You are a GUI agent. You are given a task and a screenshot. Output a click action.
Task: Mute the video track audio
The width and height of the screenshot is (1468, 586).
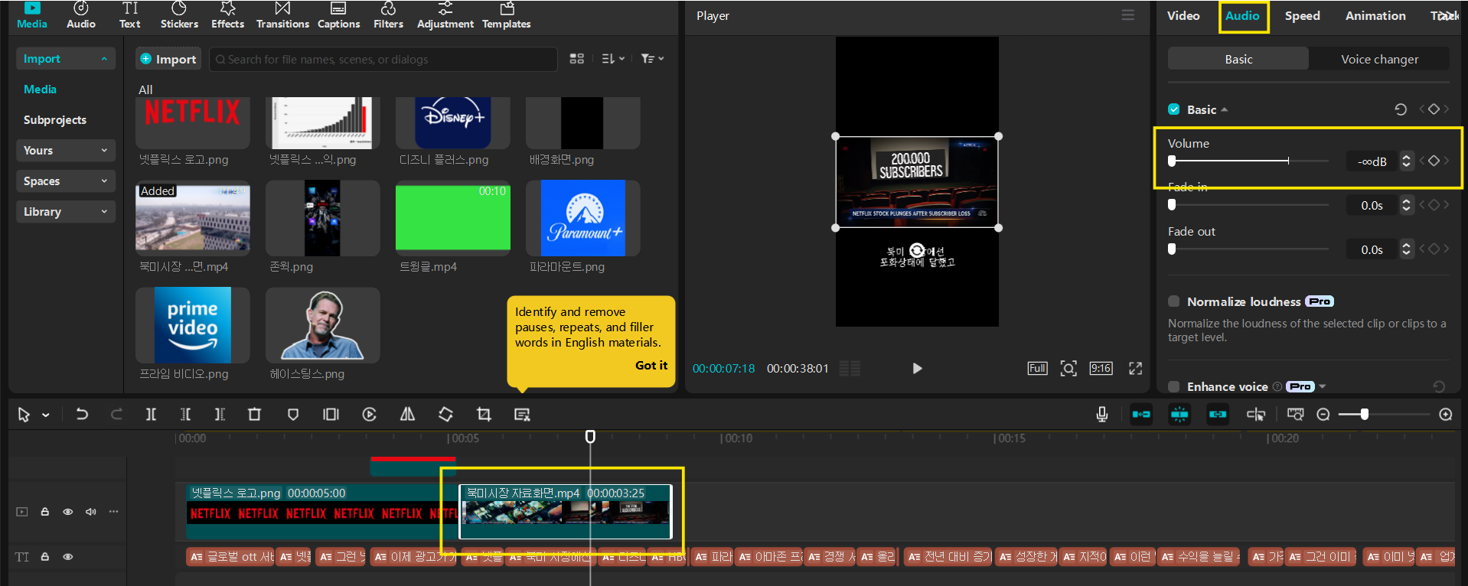point(90,512)
